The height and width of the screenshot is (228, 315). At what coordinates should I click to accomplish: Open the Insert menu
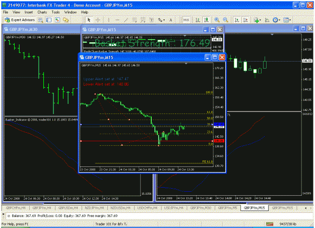(x=29, y=12)
